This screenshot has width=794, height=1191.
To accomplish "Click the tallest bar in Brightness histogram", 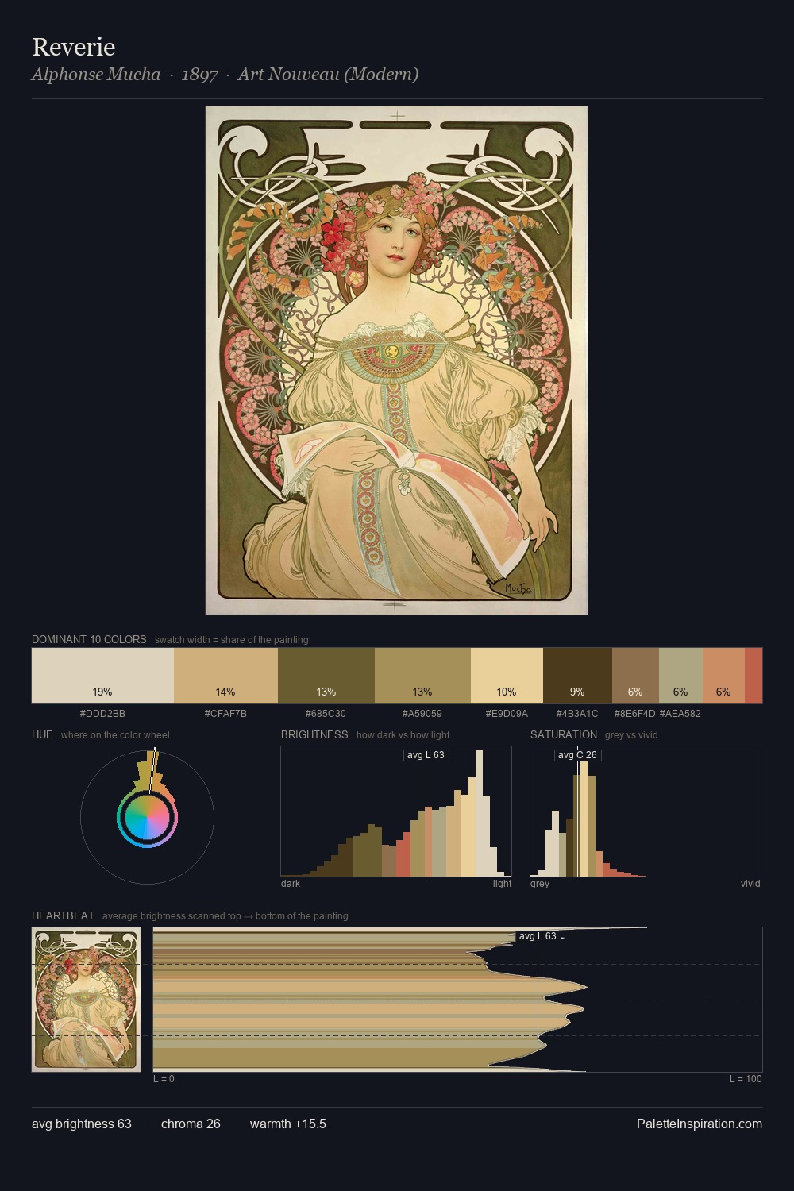I will (479, 813).
